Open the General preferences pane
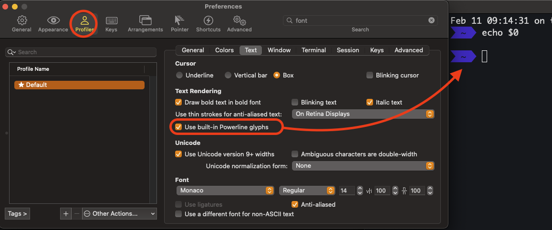The image size is (552, 230). [x=21, y=23]
